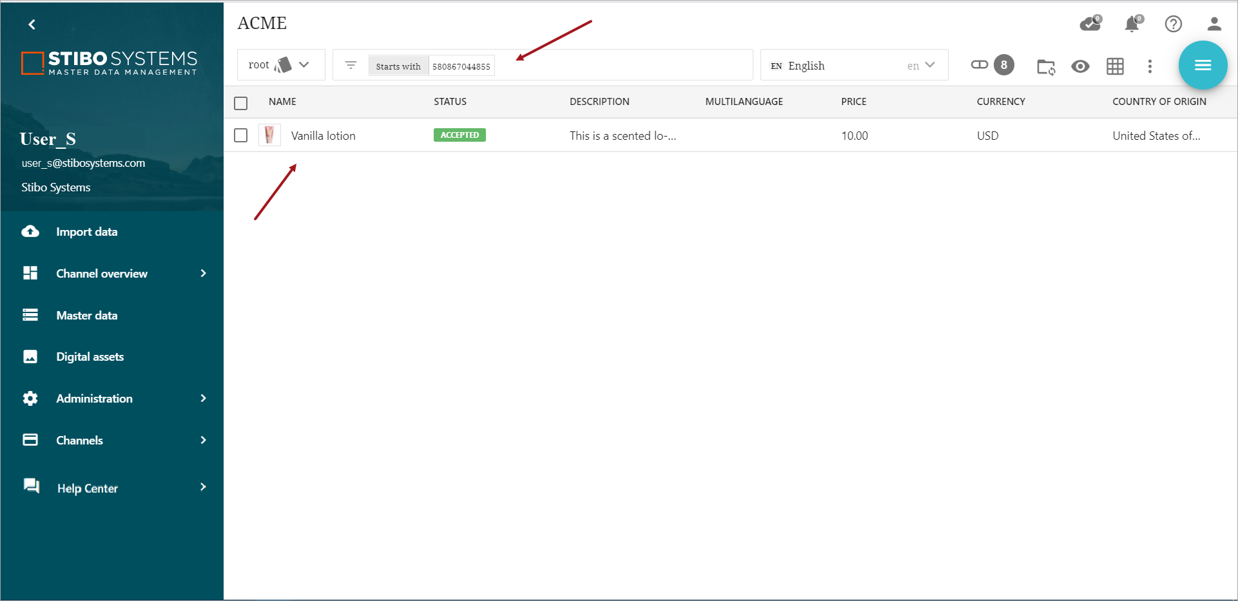Toggle the eye visibility icon
Screen dimensions: 1238x601
(1080, 66)
